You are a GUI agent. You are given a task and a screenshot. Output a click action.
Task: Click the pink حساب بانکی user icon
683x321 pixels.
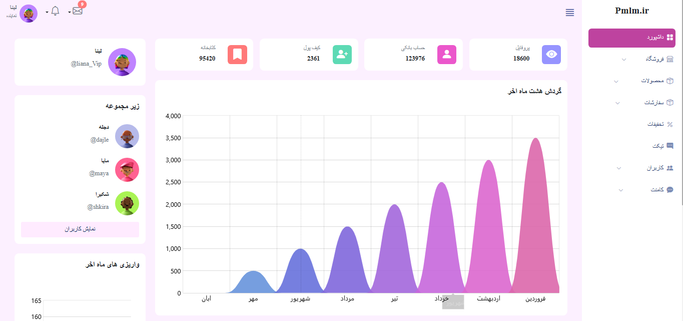(x=447, y=55)
